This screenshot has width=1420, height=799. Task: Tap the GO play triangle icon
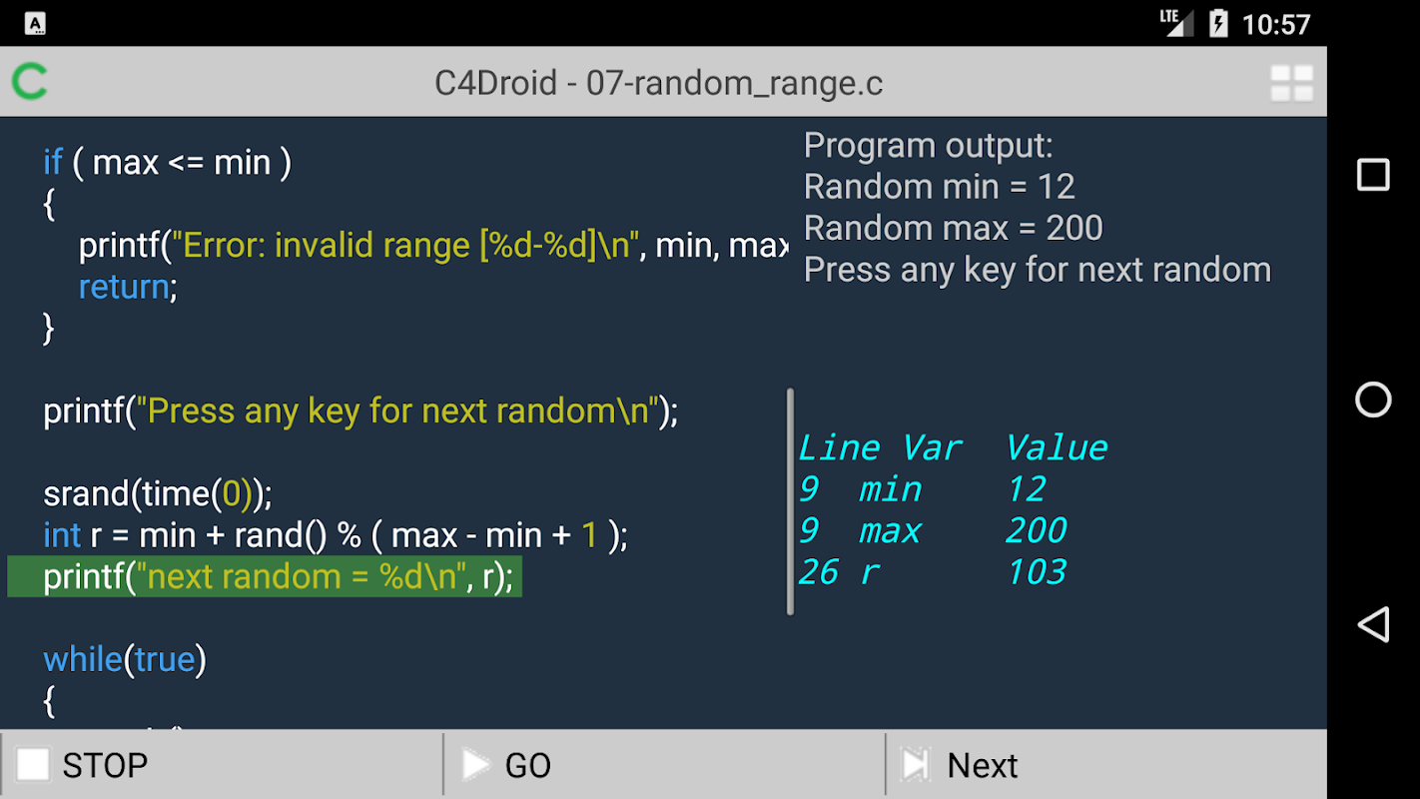[476, 765]
